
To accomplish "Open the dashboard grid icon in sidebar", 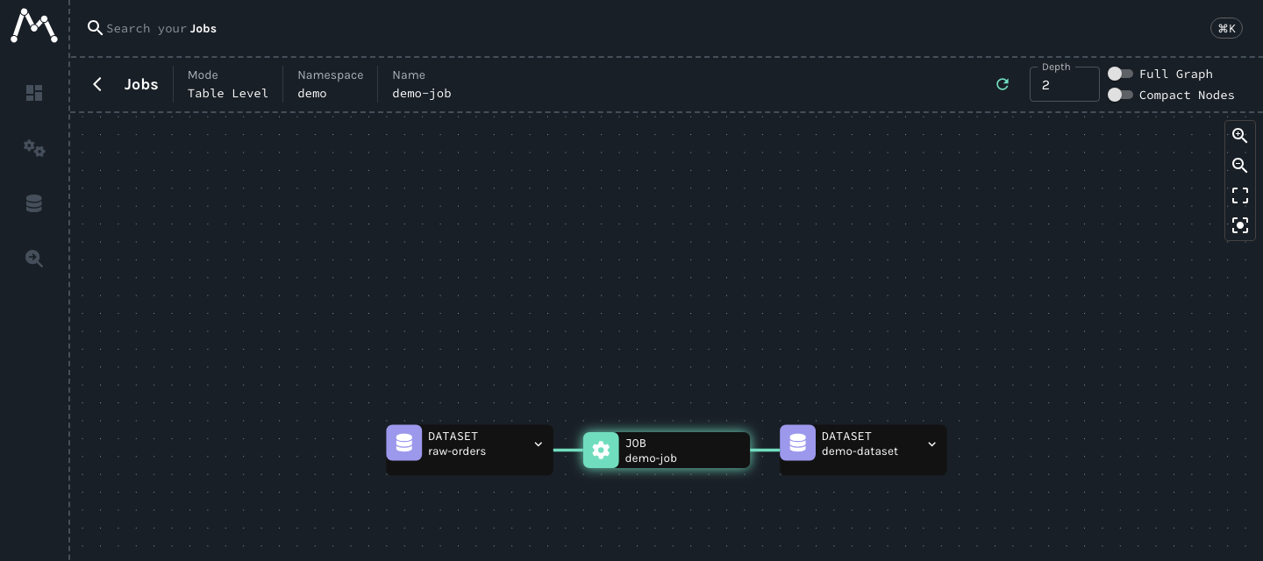I will coord(34,93).
